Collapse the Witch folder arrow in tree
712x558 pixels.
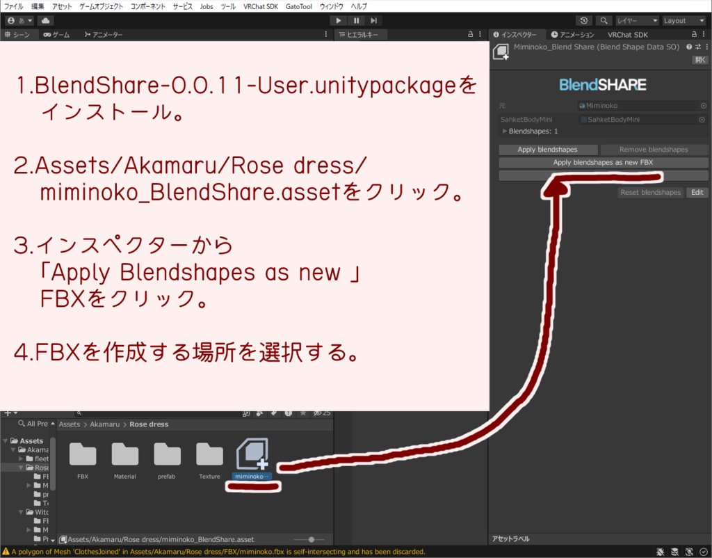(x=21, y=512)
